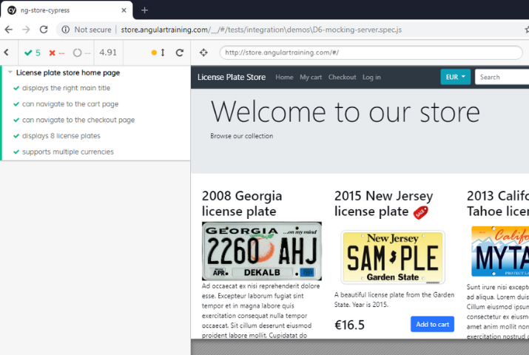This screenshot has height=355, width=529.
Task: Rerun all tests with Cypress reload icon
Action: click(179, 53)
